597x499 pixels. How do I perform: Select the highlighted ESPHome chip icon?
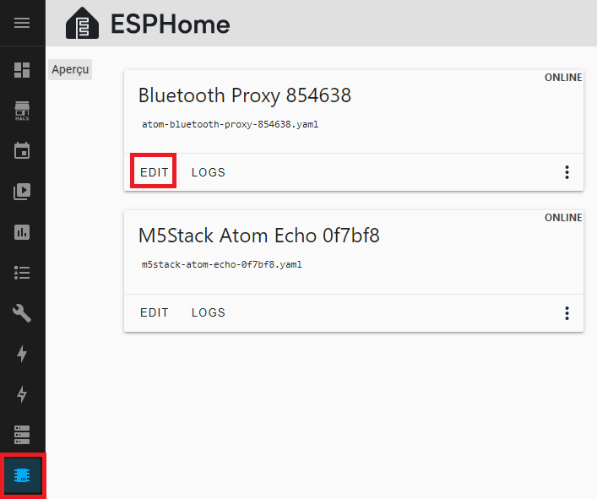click(23, 475)
